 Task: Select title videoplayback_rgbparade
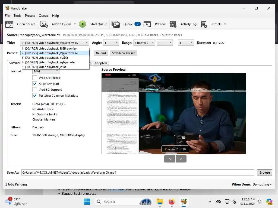coord(55,62)
